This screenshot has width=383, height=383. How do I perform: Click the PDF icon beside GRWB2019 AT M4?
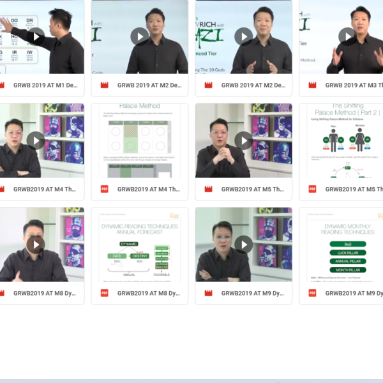pyautogui.click(x=105, y=189)
